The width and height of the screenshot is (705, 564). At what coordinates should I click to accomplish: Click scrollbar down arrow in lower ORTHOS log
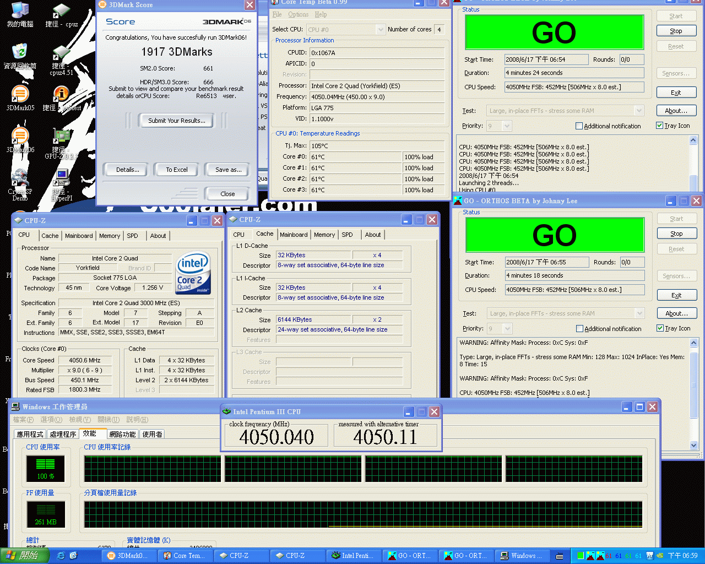coord(693,446)
